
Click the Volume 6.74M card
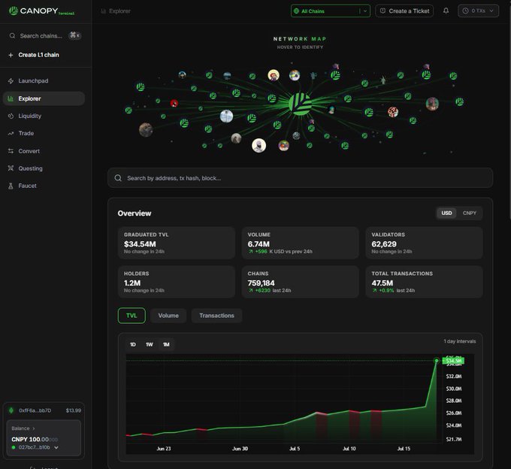[300, 243]
